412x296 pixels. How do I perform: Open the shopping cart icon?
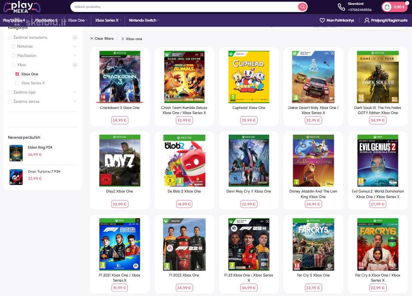pos(387,7)
